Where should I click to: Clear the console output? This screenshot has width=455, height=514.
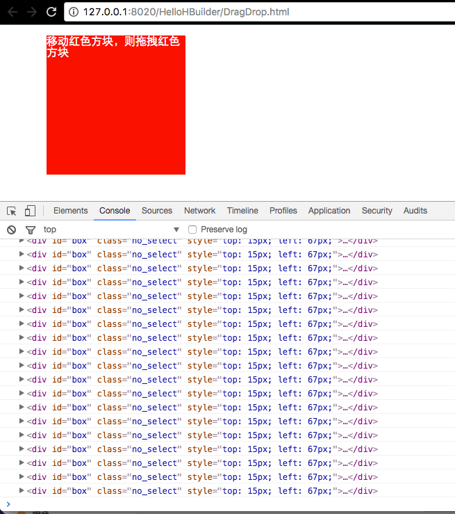click(x=11, y=230)
